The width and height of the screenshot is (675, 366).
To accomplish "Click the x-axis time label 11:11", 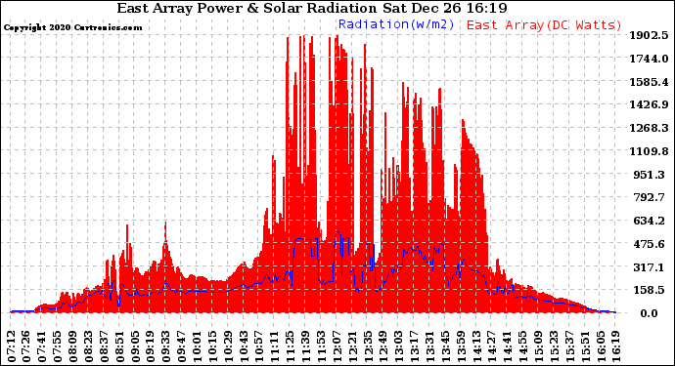I will (275, 346).
